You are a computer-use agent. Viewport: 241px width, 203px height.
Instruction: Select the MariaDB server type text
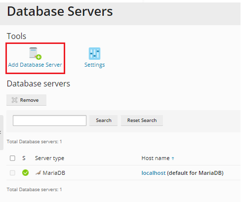(x=54, y=173)
